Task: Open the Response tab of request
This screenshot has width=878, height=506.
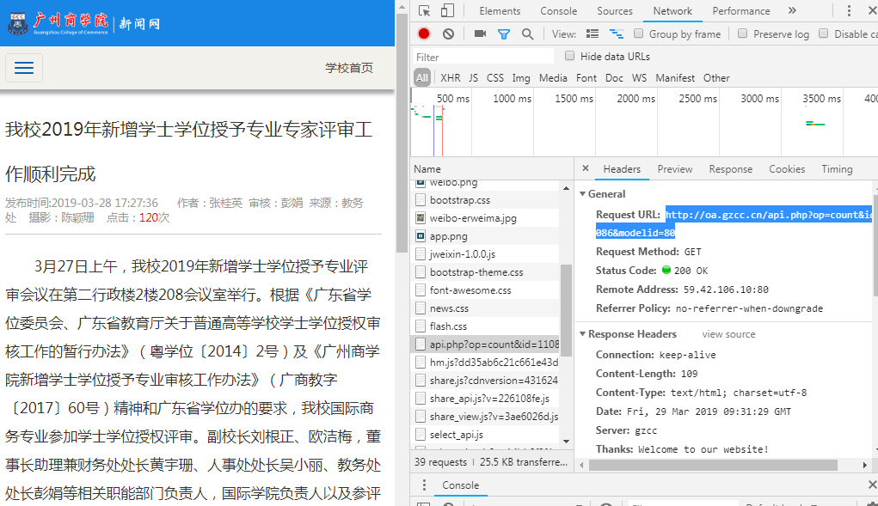Action: 731,169
